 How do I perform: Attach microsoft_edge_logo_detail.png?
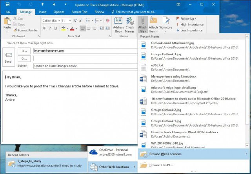point(191,90)
